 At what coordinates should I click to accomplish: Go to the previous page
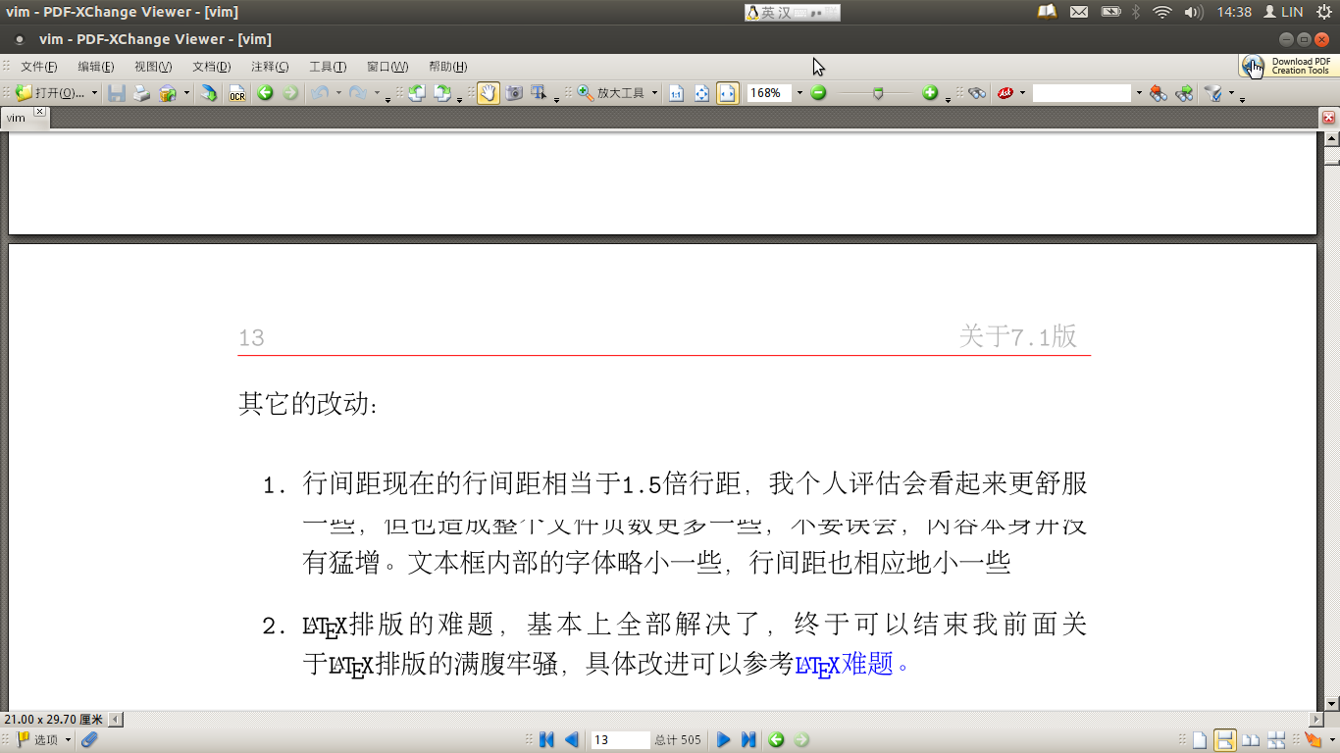point(571,739)
